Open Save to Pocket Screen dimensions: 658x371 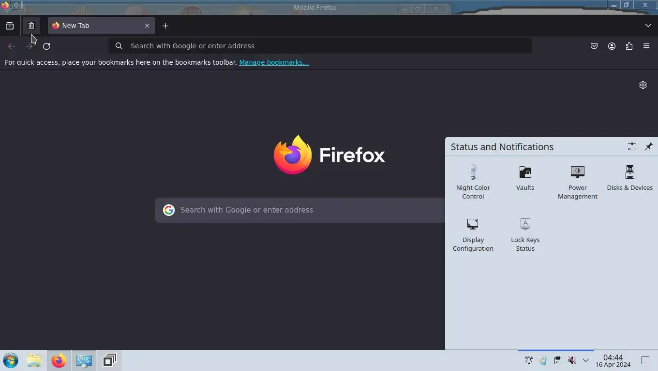coord(594,46)
